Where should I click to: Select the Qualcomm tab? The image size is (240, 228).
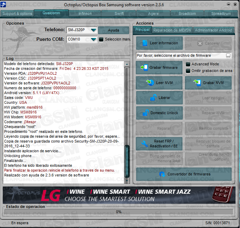click(x=51, y=13)
